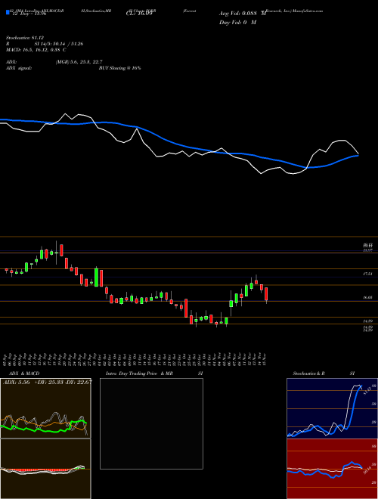Select the 'SI 14/3: 50.14 / 51.26' reading

coord(59,44)
